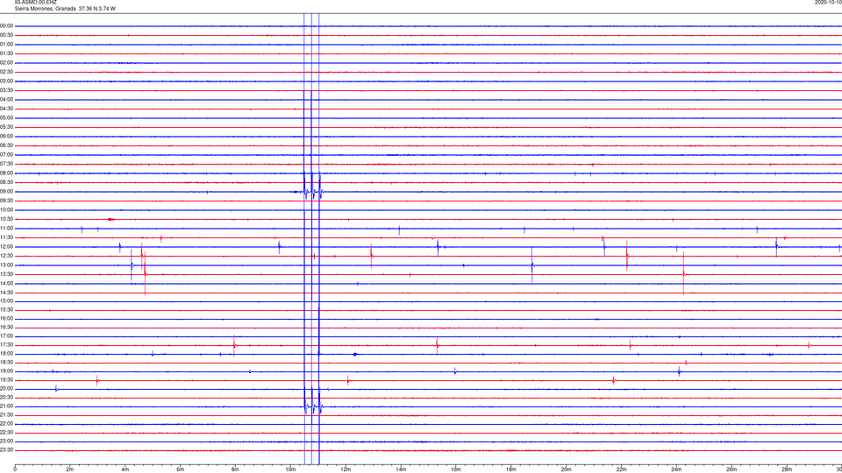Pick the 08:00 time label
Image resolution: width=842 pixels, height=473 pixels.
[x=7, y=173]
